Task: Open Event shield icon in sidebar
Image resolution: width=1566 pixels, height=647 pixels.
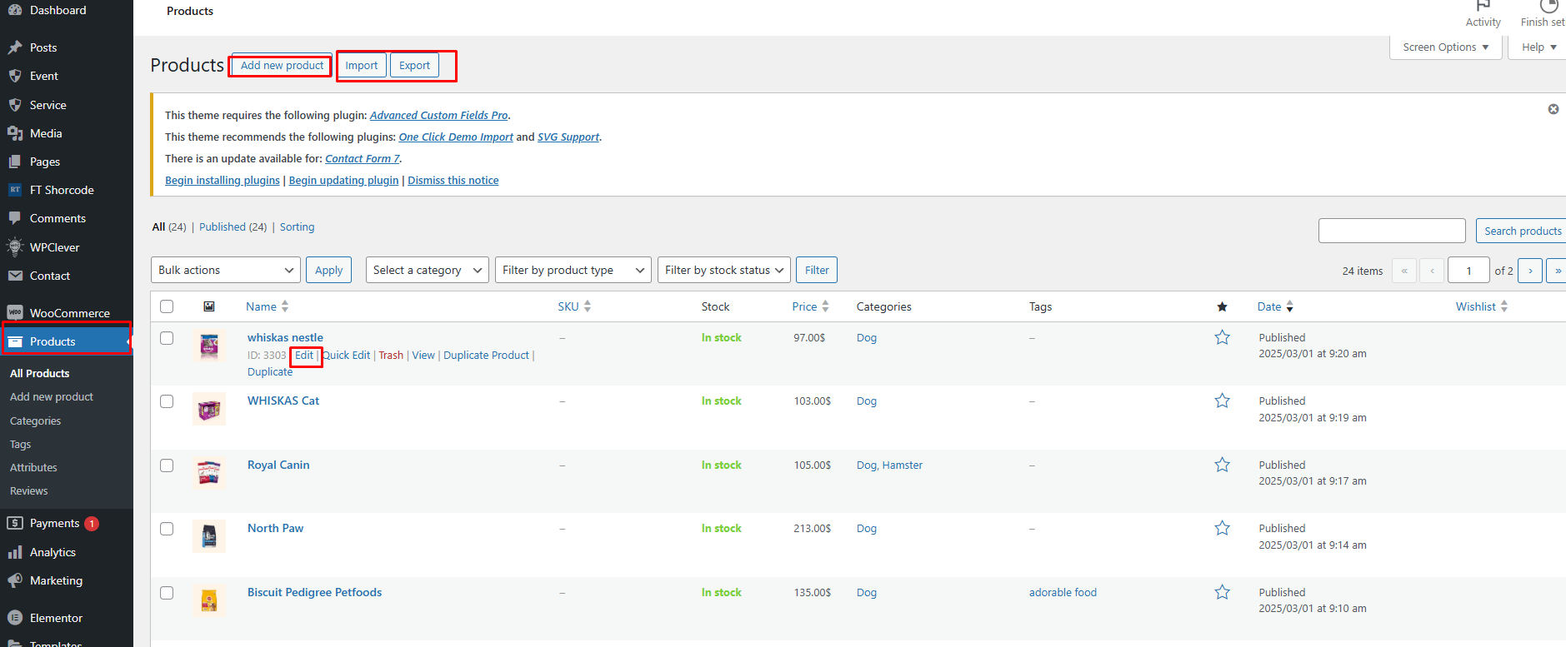Action: [15, 76]
